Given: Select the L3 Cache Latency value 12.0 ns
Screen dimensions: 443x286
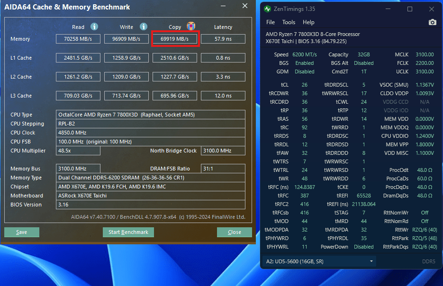Looking at the screenshot, I should 223,96.
